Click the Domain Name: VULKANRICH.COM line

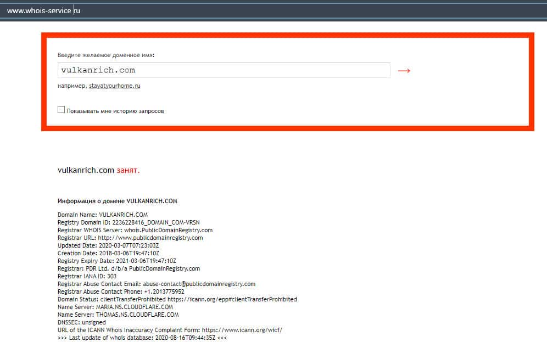(103, 215)
